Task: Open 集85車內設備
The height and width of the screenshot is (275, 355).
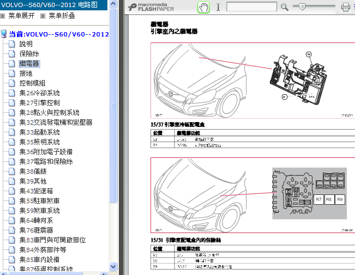Action: pyautogui.click(x=39, y=260)
